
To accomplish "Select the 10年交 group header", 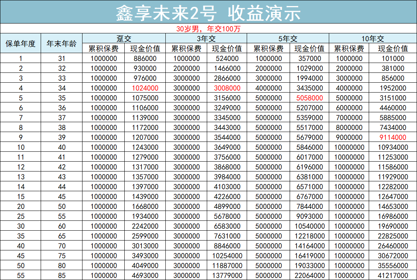I will tap(373, 39).
